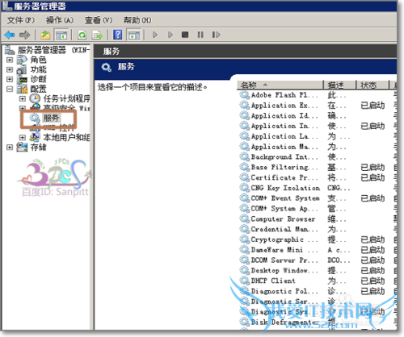Toggle the console tree pane icon
The width and height of the screenshot is (404, 337).
(x=61, y=35)
